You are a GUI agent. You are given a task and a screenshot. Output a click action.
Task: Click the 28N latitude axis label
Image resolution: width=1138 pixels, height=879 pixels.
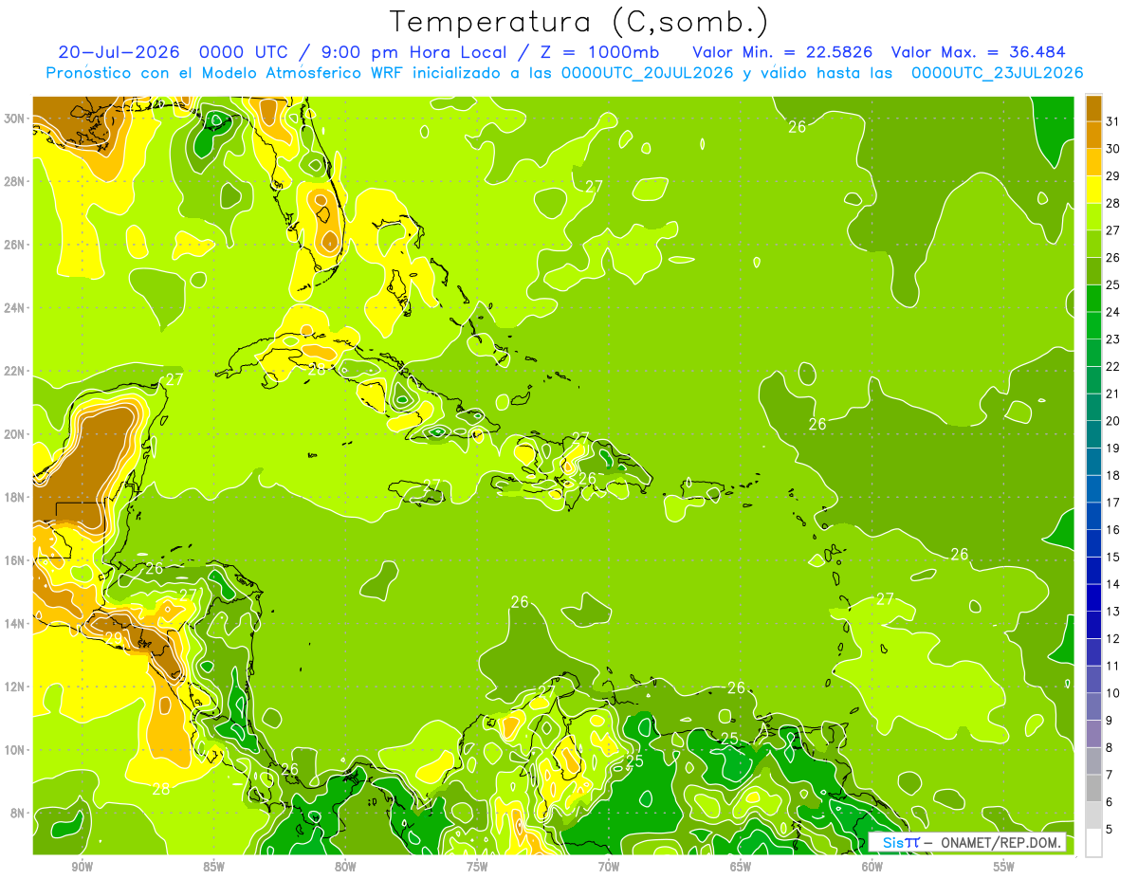(x=16, y=181)
